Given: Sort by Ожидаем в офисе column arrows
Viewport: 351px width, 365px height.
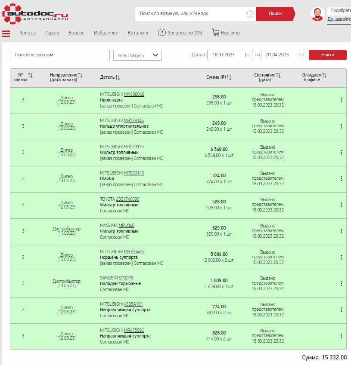Looking at the screenshot, I should [x=324, y=75].
